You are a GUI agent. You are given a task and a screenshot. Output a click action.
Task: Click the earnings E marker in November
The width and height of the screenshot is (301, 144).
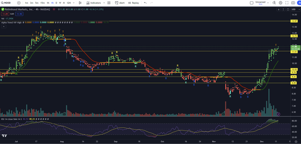click(223, 114)
